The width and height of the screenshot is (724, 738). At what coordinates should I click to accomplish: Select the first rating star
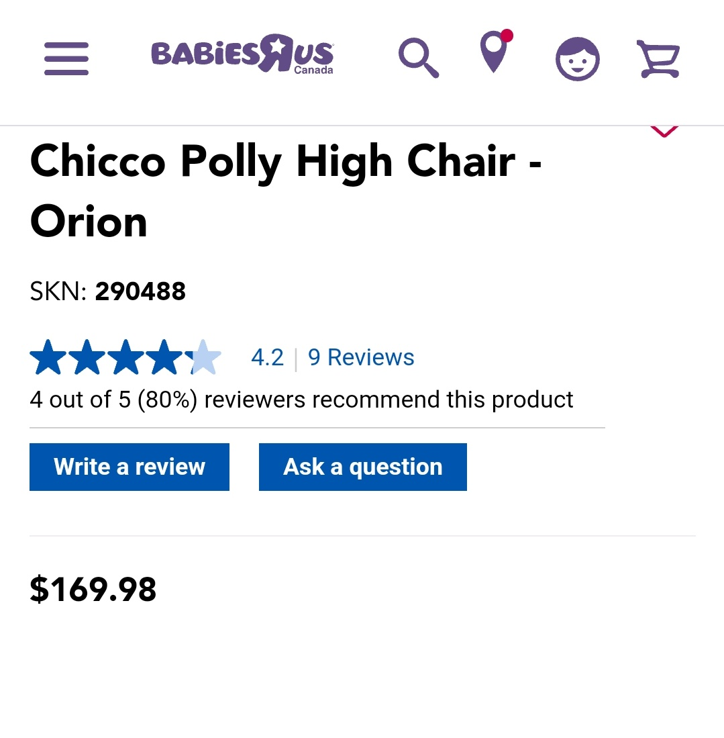point(48,357)
